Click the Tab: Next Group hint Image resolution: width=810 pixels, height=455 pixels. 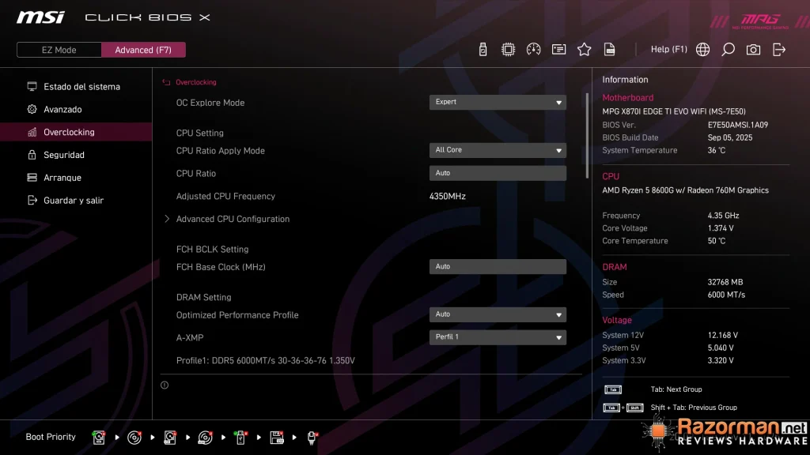(676, 389)
